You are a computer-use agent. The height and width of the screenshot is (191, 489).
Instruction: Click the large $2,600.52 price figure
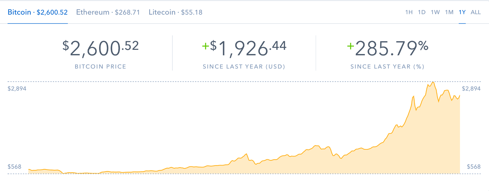[101, 49]
